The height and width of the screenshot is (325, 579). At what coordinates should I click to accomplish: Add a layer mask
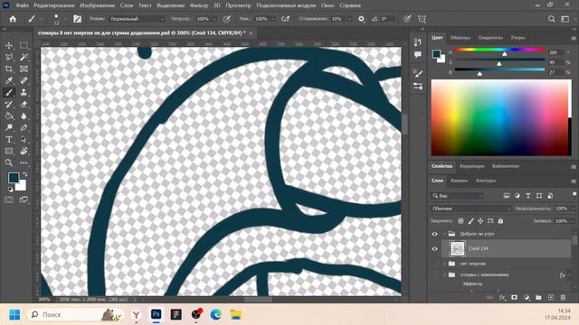click(x=514, y=297)
